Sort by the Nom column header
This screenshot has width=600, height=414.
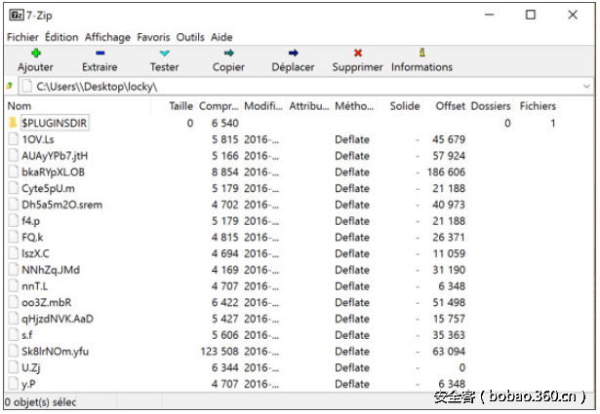coord(20,106)
